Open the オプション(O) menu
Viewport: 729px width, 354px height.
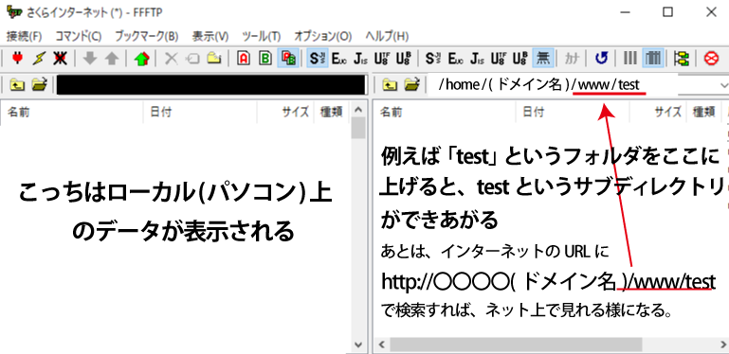(x=323, y=36)
